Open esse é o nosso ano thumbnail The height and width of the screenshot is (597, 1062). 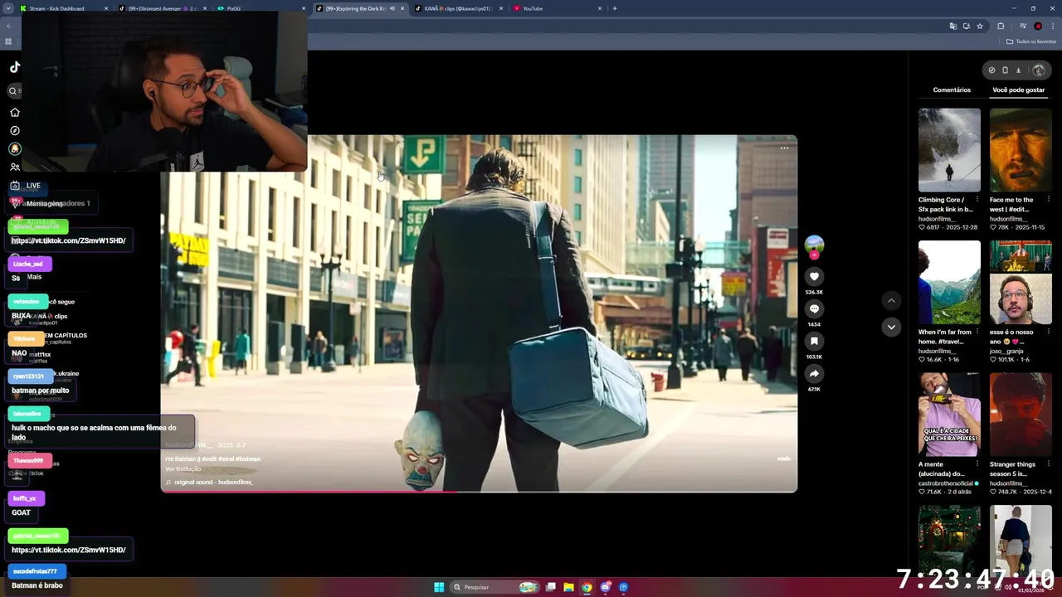pyautogui.click(x=1021, y=283)
